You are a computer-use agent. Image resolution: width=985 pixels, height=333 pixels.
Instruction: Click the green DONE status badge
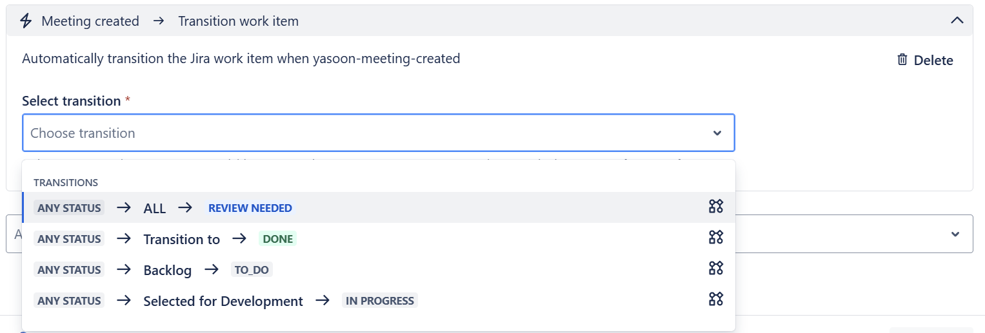point(277,239)
